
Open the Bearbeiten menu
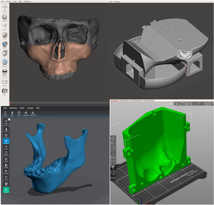pos(13,108)
